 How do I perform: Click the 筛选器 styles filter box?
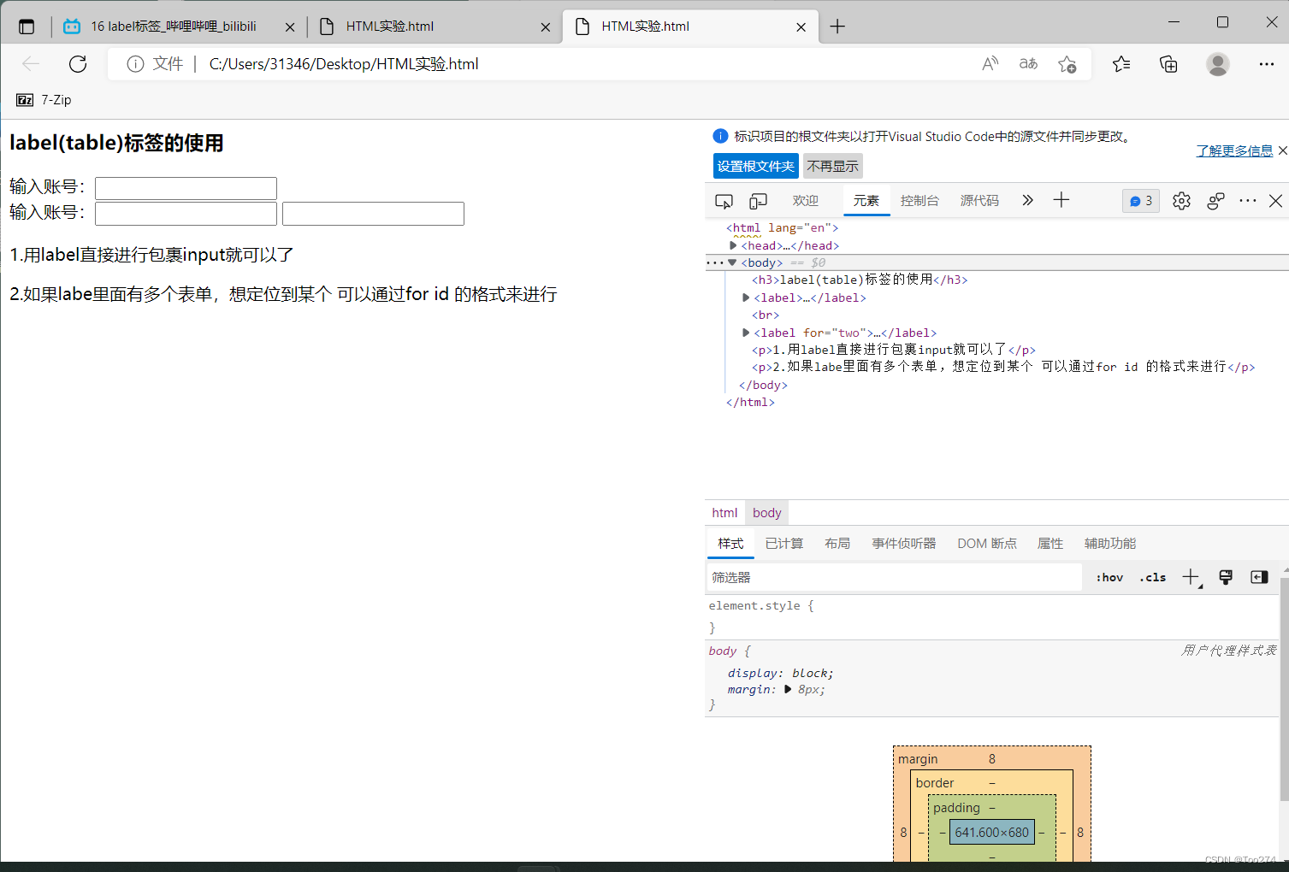click(895, 578)
